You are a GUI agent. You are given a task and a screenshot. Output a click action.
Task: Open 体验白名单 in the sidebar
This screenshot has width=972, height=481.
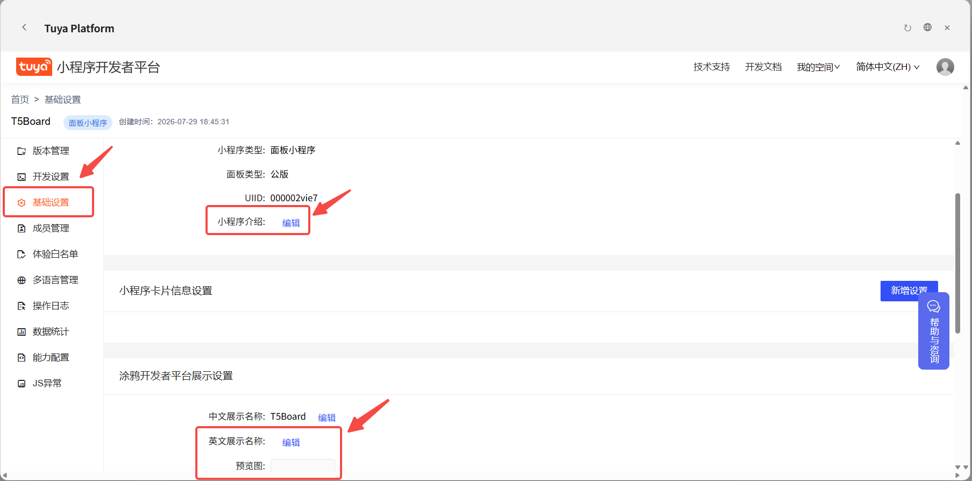point(55,254)
